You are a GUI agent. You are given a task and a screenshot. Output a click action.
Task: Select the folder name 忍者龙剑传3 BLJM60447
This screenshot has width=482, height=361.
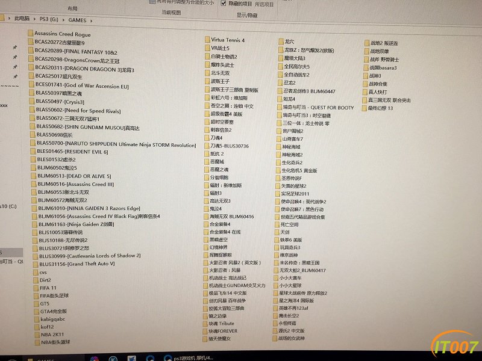point(309,91)
